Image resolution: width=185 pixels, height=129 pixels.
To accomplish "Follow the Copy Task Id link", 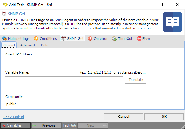I will [x=14, y=117].
